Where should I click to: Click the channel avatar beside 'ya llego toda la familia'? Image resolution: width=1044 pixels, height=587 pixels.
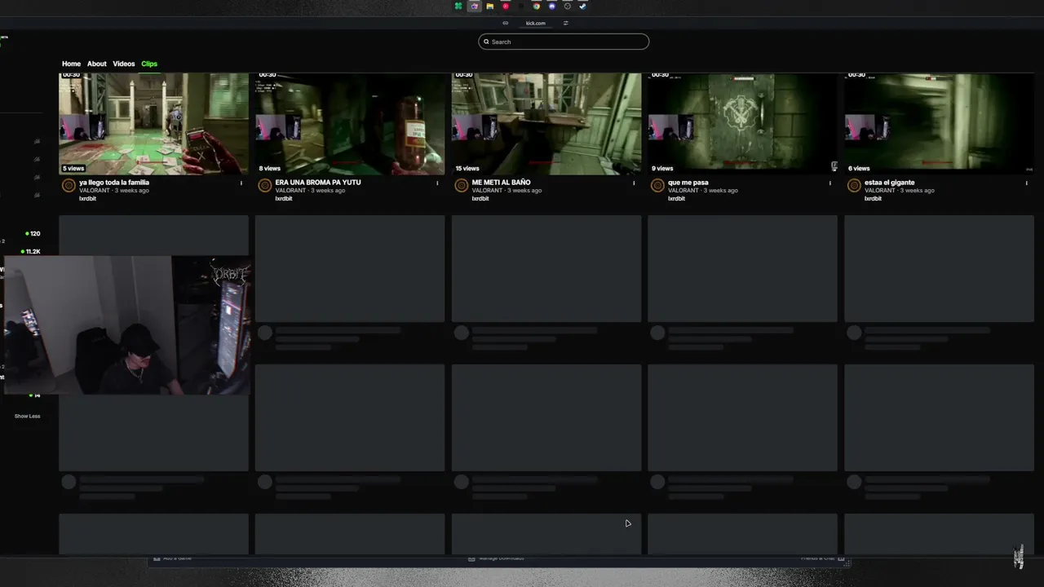pyautogui.click(x=69, y=186)
